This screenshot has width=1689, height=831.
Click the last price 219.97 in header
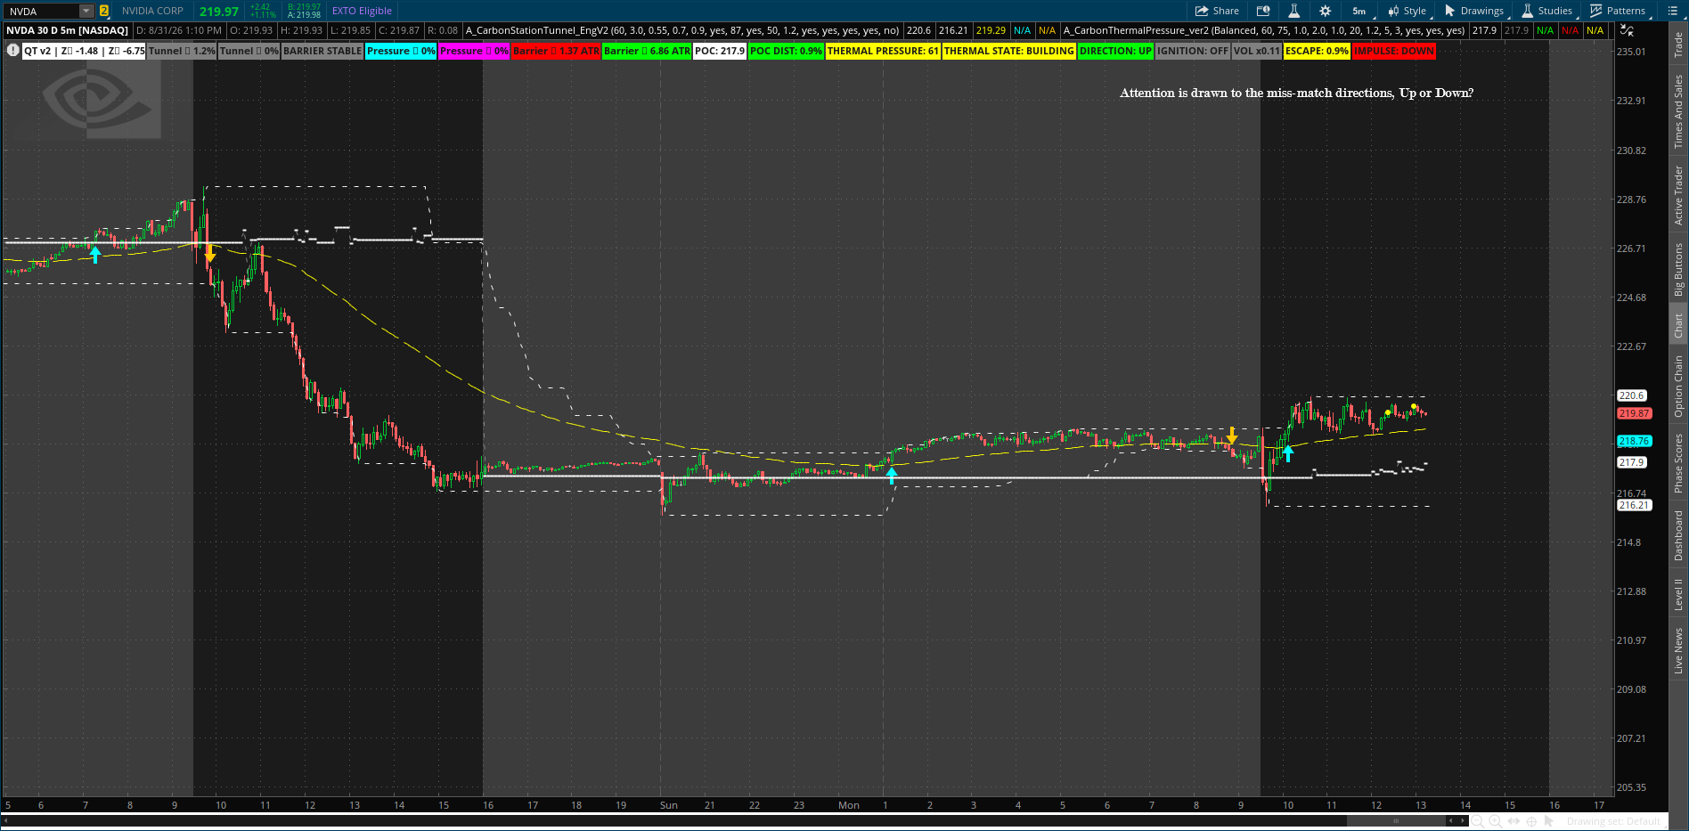point(219,12)
